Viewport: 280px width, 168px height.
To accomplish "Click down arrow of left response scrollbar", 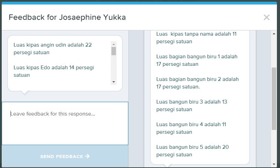I will point(114,82).
